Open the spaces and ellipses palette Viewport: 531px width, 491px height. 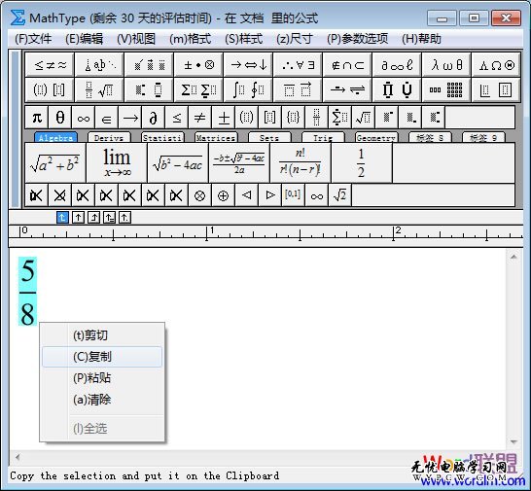(x=99, y=64)
